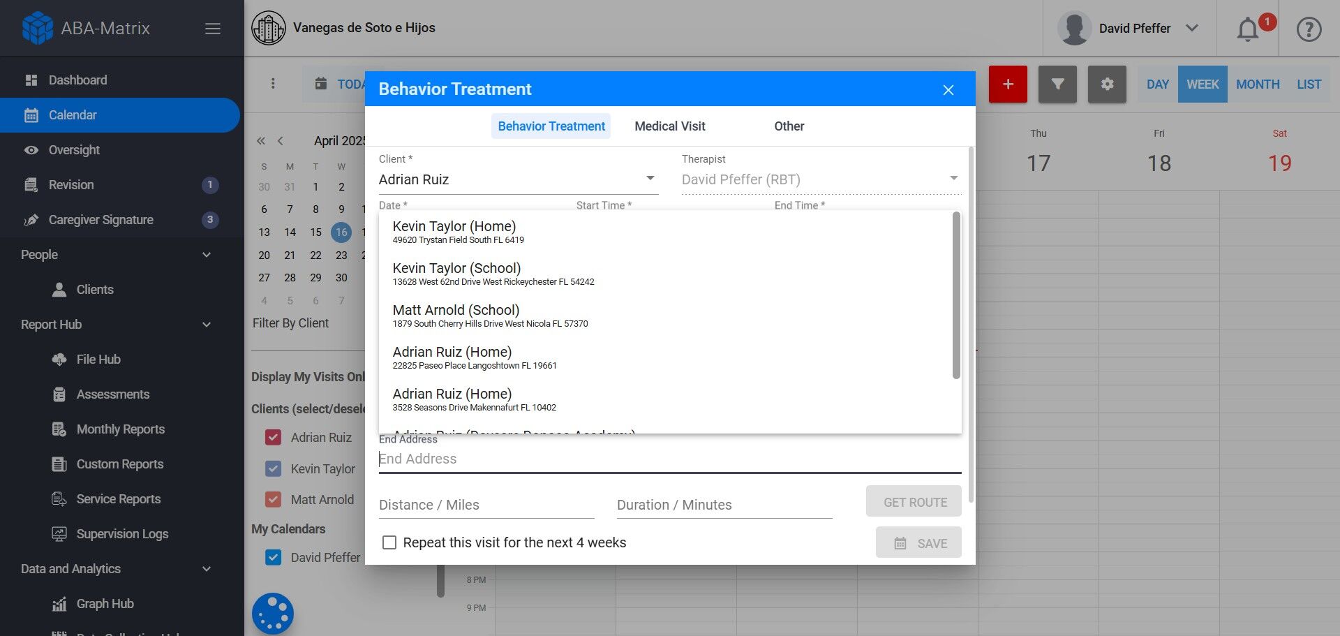This screenshot has height=636, width=1340.
Task: Click the GET ROUTE button
Action: 914,502
